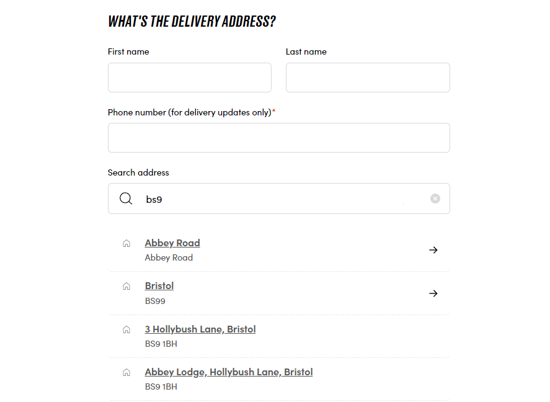Click the Search address input containing bs9
This screenshot has width=550, height=402.
(278, 198)
